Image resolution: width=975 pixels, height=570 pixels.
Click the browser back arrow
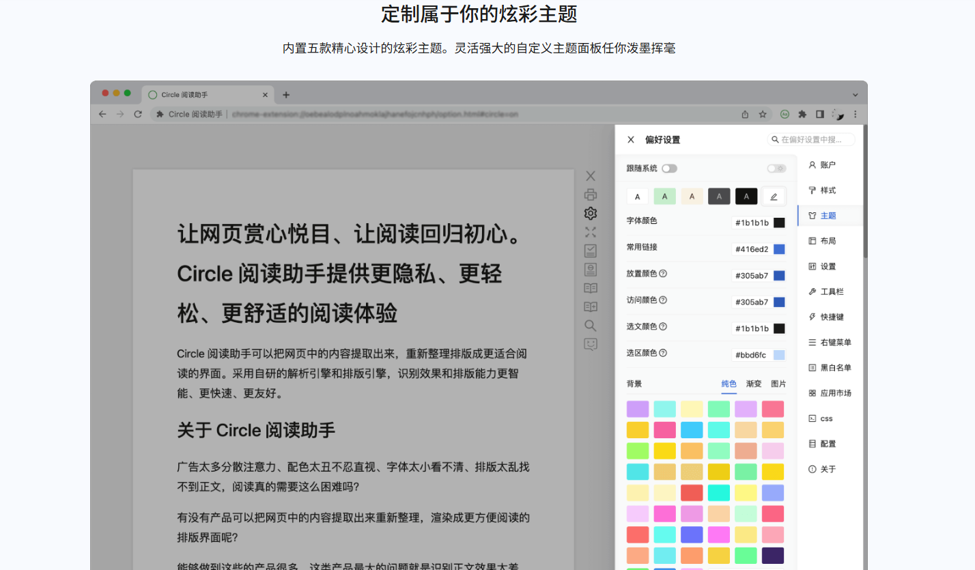coord(103,114)
